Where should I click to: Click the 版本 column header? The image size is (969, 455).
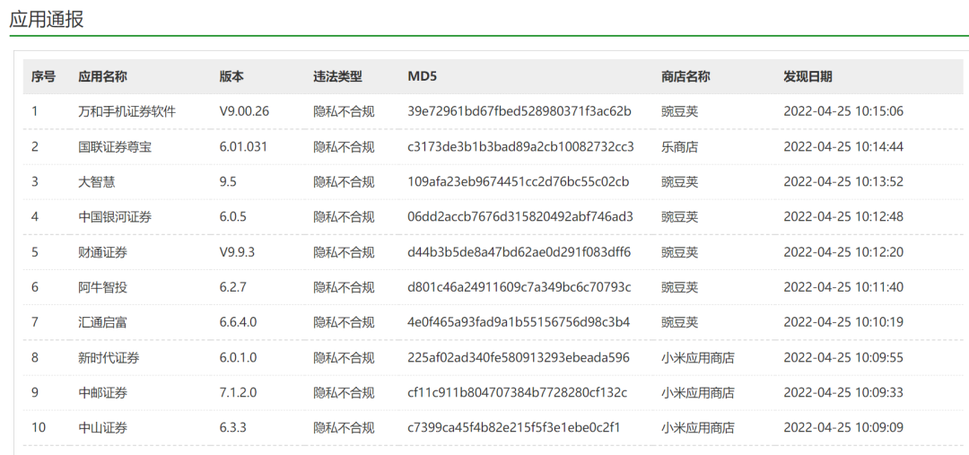point(231,77)
